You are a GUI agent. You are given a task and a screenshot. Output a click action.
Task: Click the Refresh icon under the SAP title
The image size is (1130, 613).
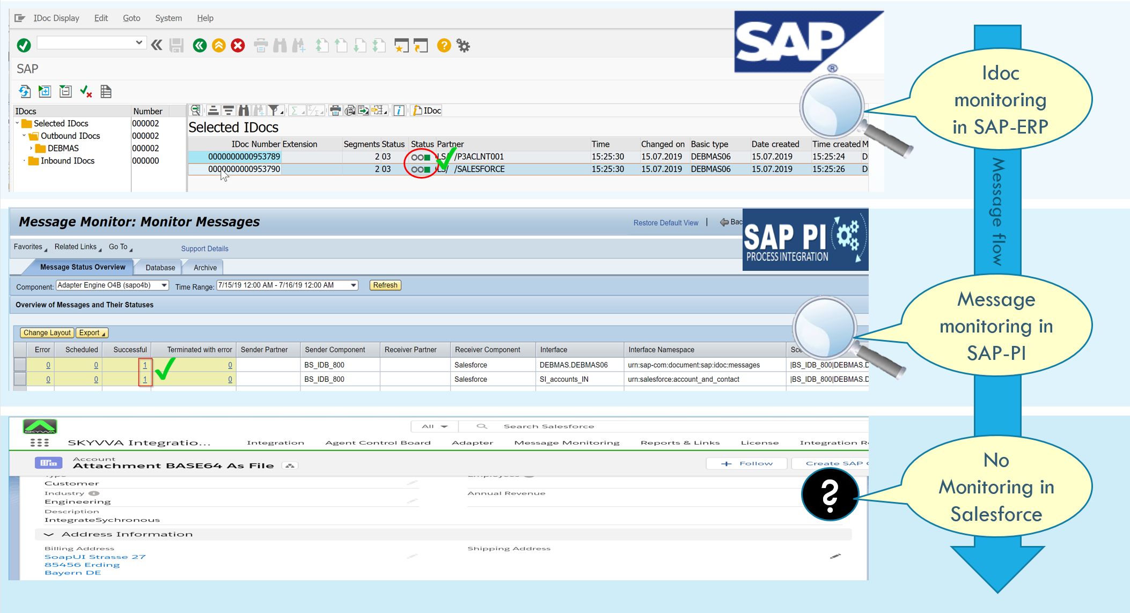click(24, 91)
